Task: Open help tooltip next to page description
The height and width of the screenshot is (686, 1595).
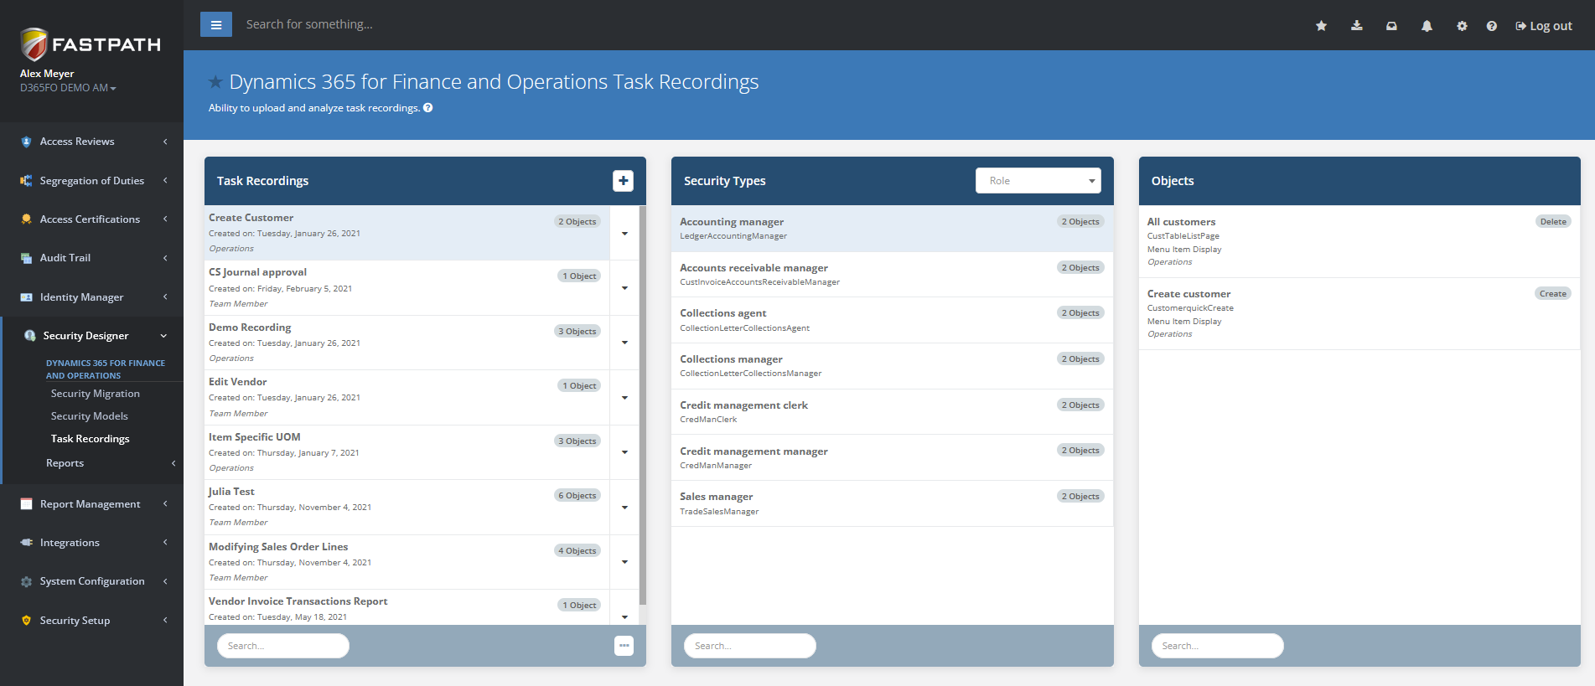Action: [x=427, y=107]
